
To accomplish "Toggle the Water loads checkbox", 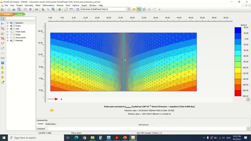I will (14, 32).
